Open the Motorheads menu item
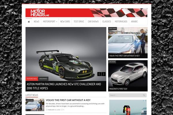This screenshot has height=115, width=173. pos(121,22)
